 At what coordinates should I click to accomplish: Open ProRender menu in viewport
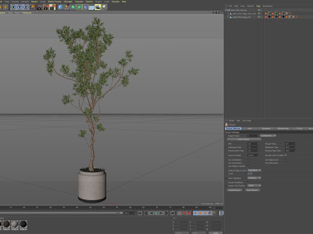pos(27,13)
